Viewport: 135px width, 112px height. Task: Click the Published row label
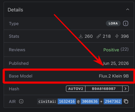click(19, 63)
